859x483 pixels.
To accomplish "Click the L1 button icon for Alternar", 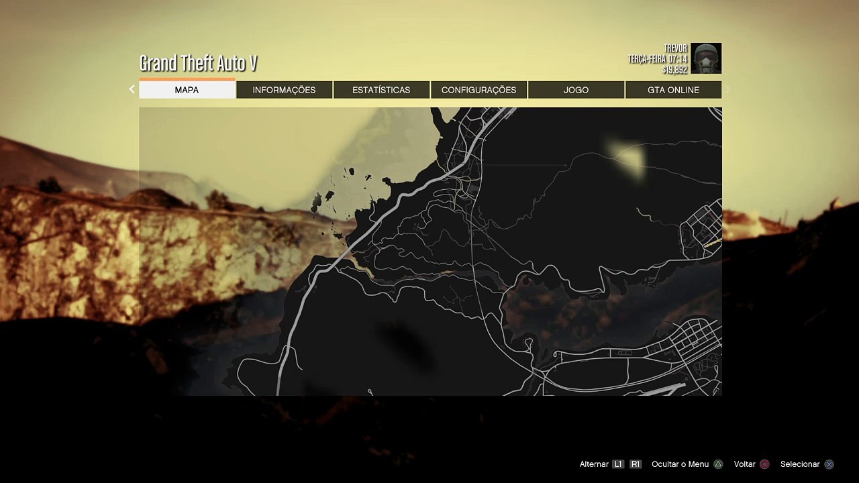I will pyautogui.click(x=618, y=464).
